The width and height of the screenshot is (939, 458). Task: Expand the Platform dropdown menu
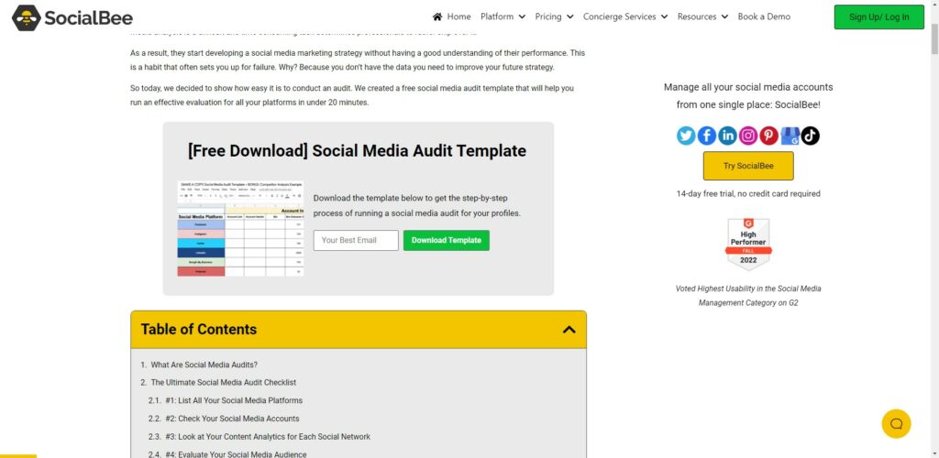tap(503, 16)
